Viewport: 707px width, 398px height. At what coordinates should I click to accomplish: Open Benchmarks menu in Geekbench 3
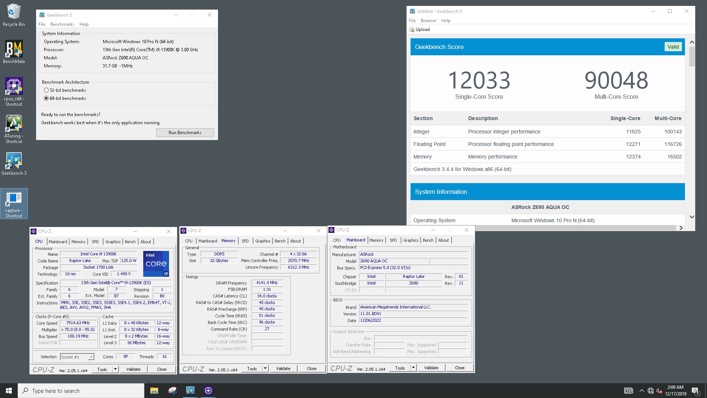[62, 24]
